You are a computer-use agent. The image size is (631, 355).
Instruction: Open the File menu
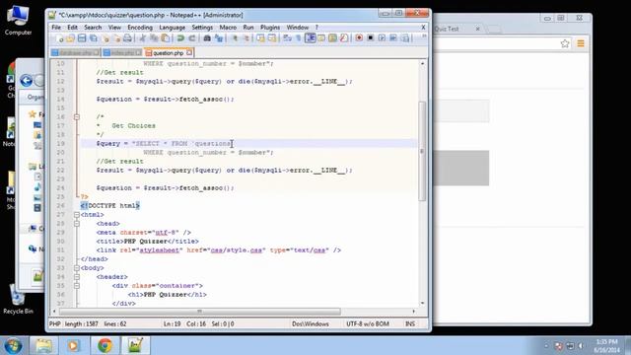pyautogui.click(x=56, y=28)
